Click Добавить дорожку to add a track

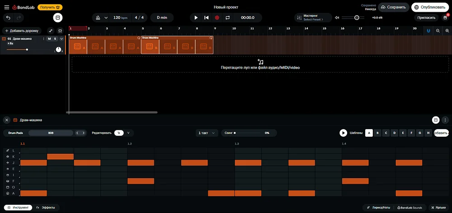22,31
